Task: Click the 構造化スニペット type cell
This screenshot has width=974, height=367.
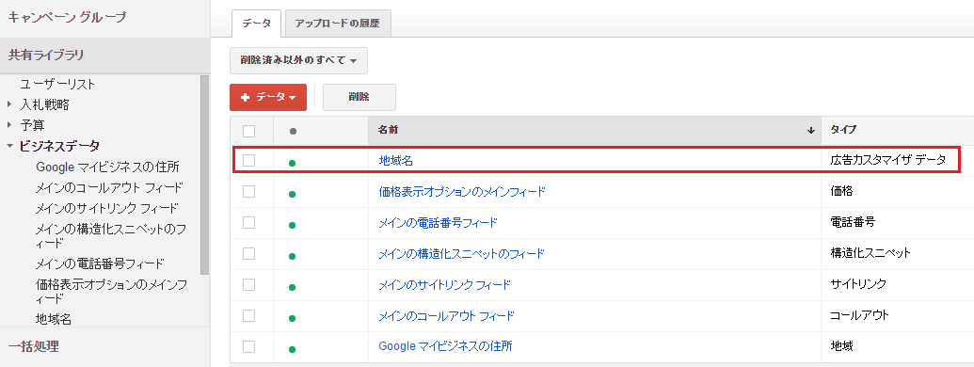Action: point(870,253)
